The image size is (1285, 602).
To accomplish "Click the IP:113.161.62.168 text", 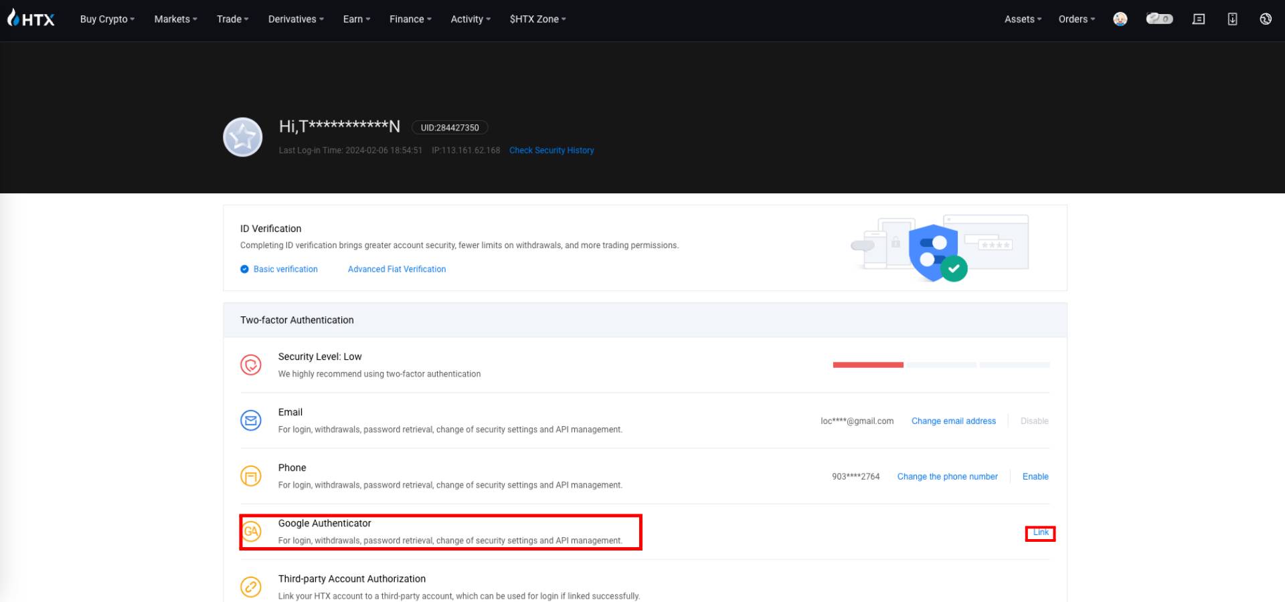I will click(x=466, y=150).
